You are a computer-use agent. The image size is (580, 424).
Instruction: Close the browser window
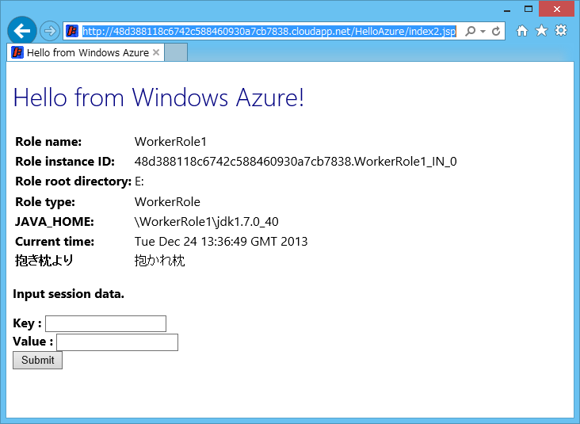[557, 10]
